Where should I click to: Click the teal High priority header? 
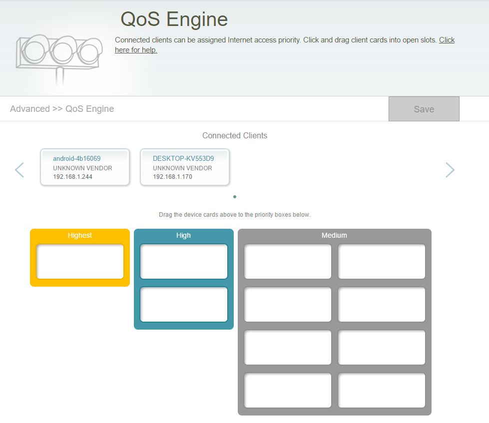184,235
